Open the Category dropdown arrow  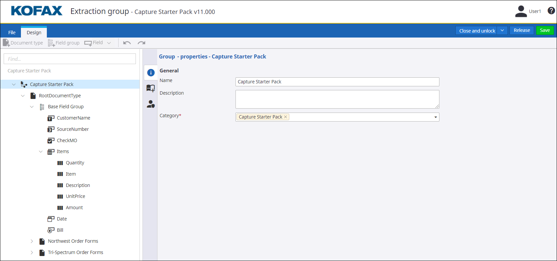pos(435,117)
